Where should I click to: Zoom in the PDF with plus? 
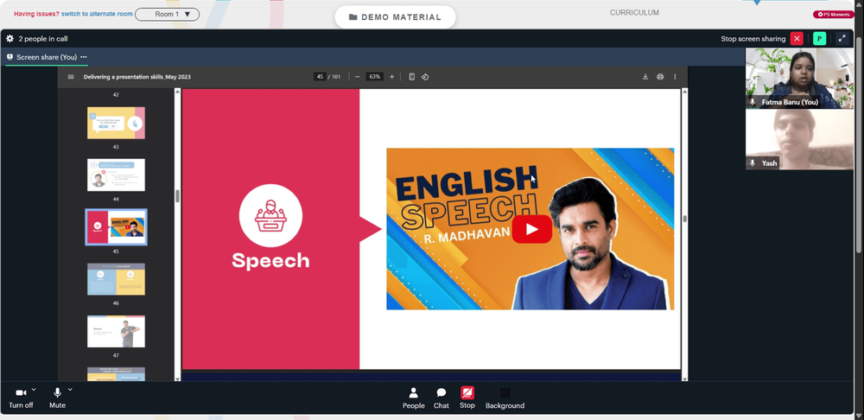[x=391, y=77]
